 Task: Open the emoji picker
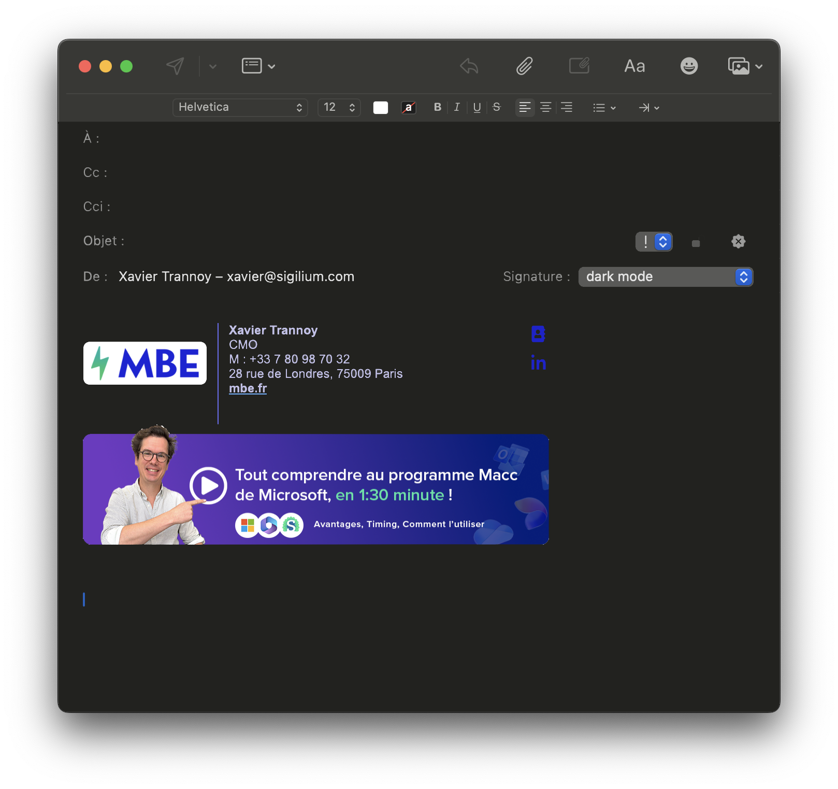[x=689, y=66]
